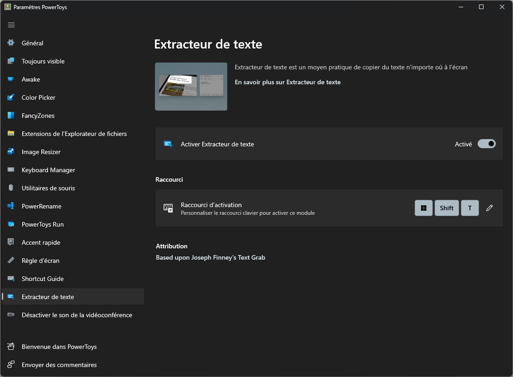
Task: Click Envoyer des commentaires
Action: coord(73,365)
